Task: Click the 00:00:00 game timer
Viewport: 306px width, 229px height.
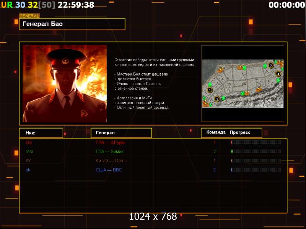Action: [286, 5]
